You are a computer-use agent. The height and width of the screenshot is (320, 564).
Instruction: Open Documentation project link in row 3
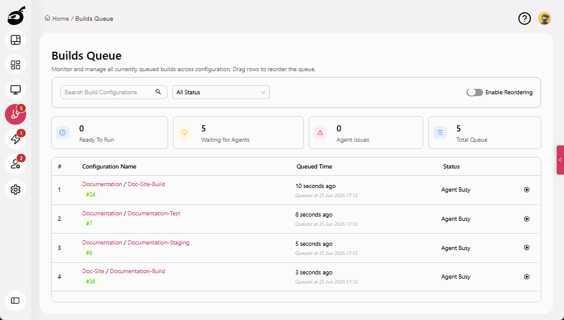[x=102, y=242]
